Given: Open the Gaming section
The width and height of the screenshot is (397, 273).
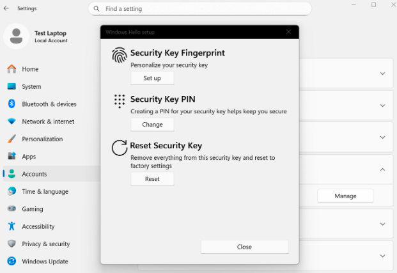Looking at the screenshot, I should pos(33,209).
